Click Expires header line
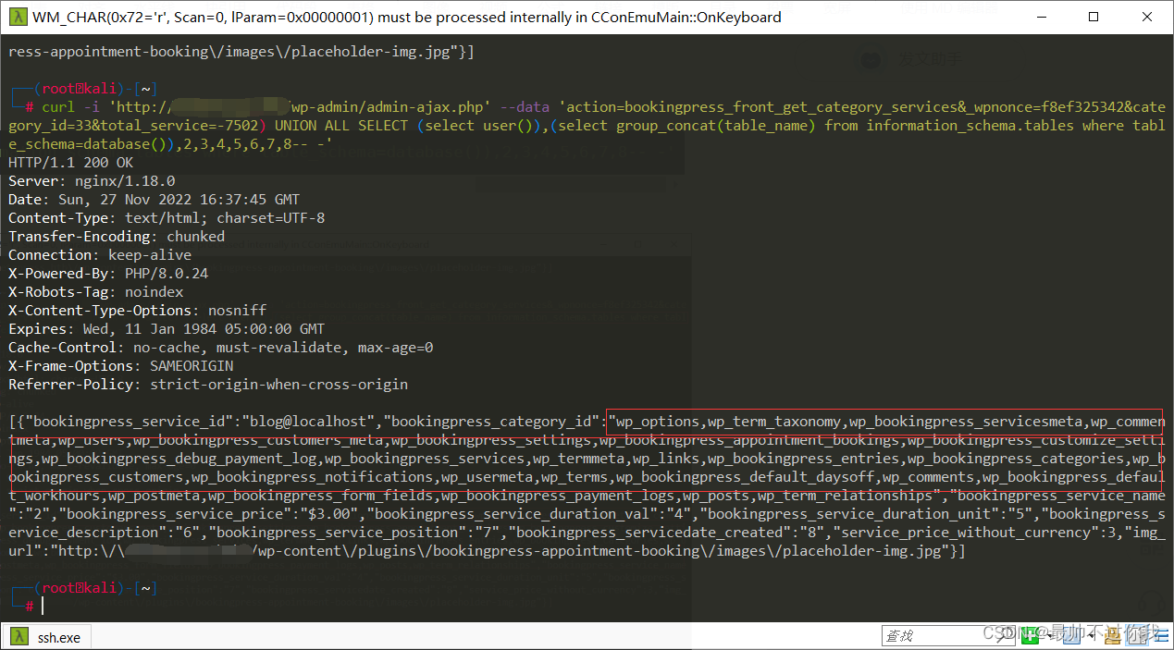1174x650 pixels. (x=167, y=329)
